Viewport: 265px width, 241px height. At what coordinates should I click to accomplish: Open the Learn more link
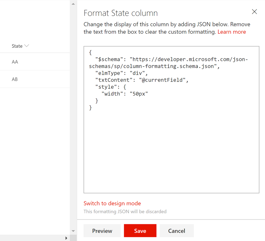pyautogui.click(x=232, y=32)
